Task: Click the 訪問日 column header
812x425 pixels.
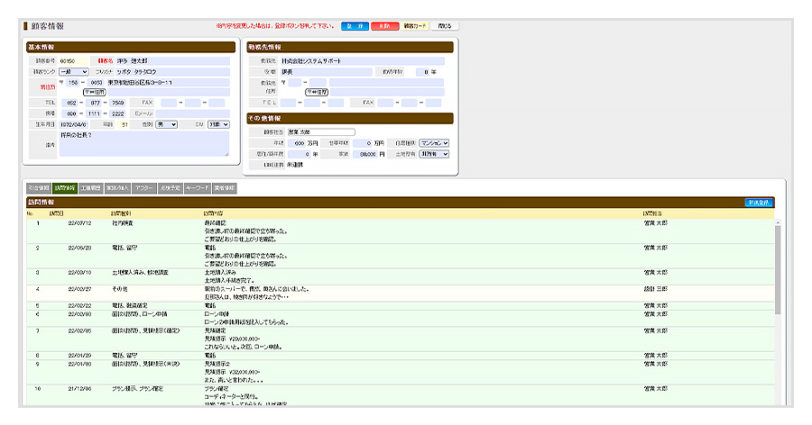Action: (57, 213)
